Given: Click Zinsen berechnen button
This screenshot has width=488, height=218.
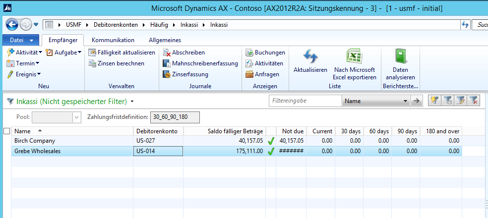Looking at the screenshot, I should (93, 63).
